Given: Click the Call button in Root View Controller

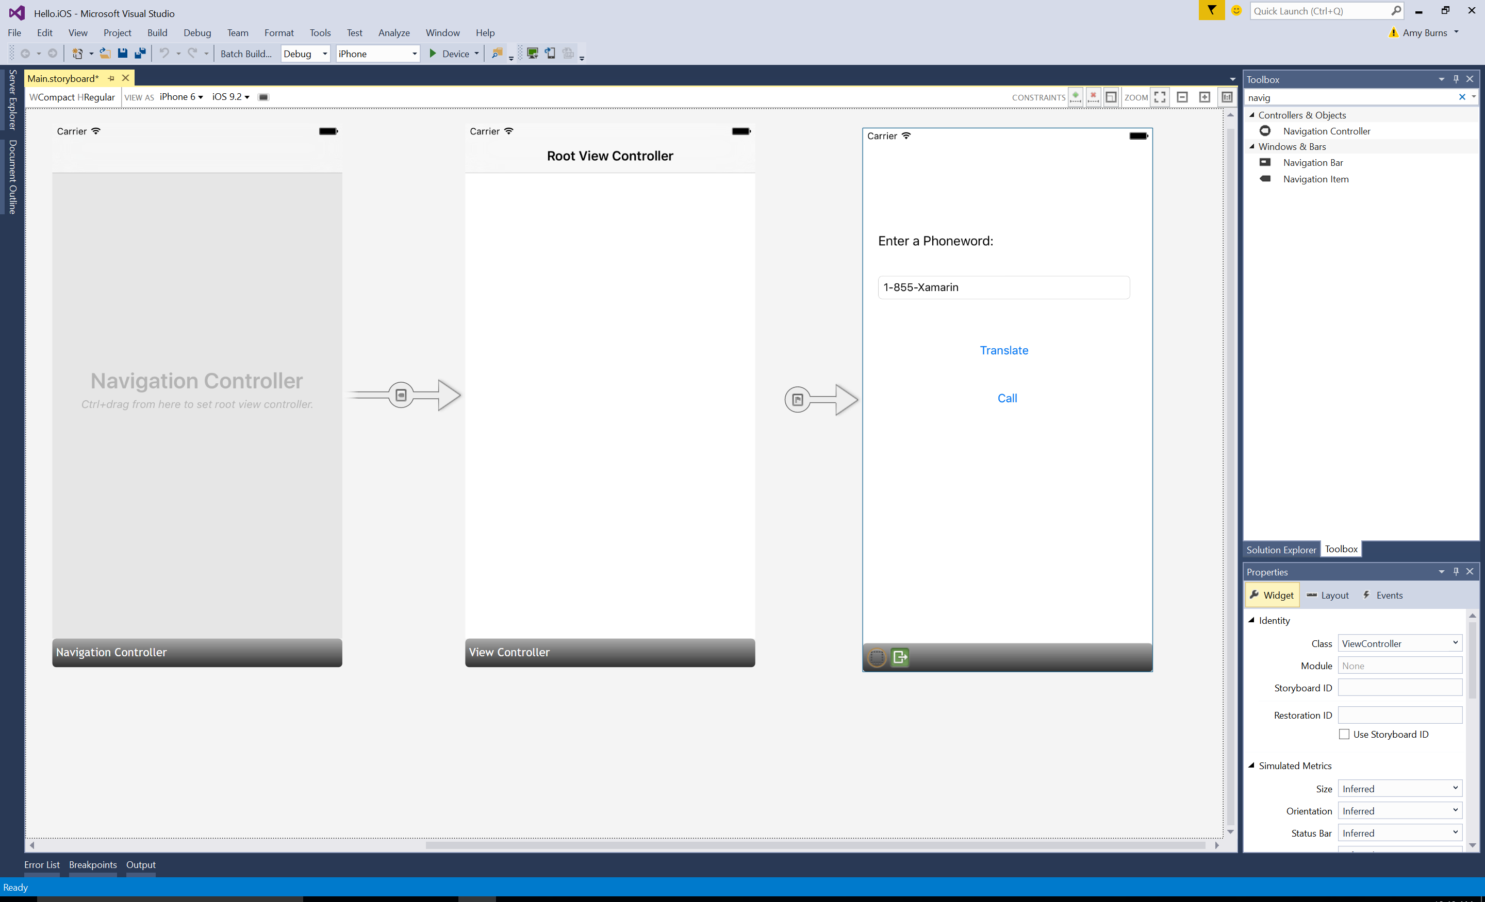Looking at the screenshot, I should 1006,398.
